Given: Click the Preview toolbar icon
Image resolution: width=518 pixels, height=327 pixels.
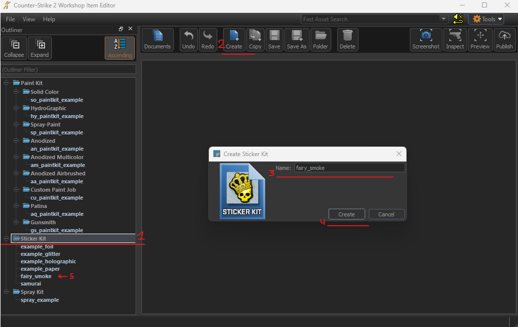Looking at the screenshot, I should click(x=480, y=40).
